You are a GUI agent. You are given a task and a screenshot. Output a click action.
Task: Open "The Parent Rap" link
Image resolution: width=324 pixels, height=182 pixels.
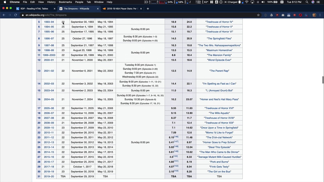[219, 71]
